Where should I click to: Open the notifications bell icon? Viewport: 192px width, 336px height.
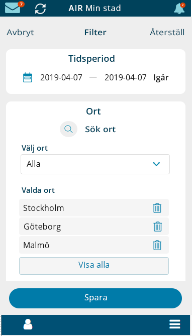(179, 9)
